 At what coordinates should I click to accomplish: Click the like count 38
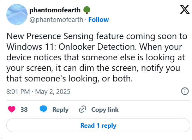coord(24,110)
